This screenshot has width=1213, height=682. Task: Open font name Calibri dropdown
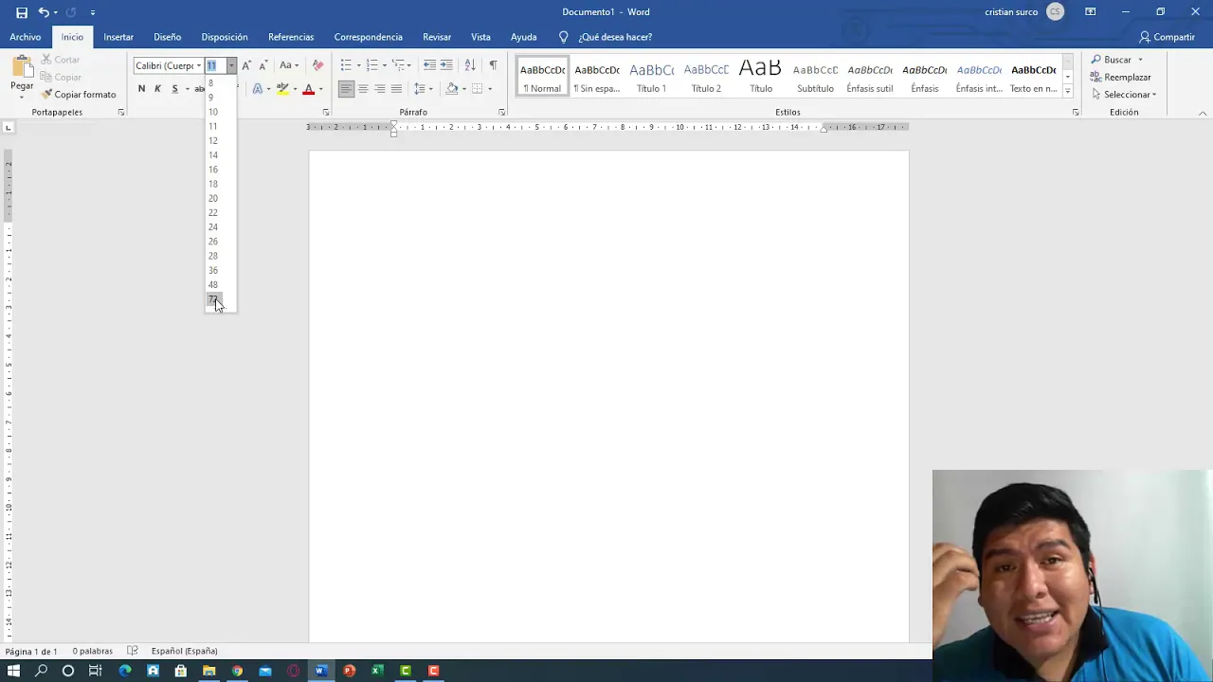[199, 65]
